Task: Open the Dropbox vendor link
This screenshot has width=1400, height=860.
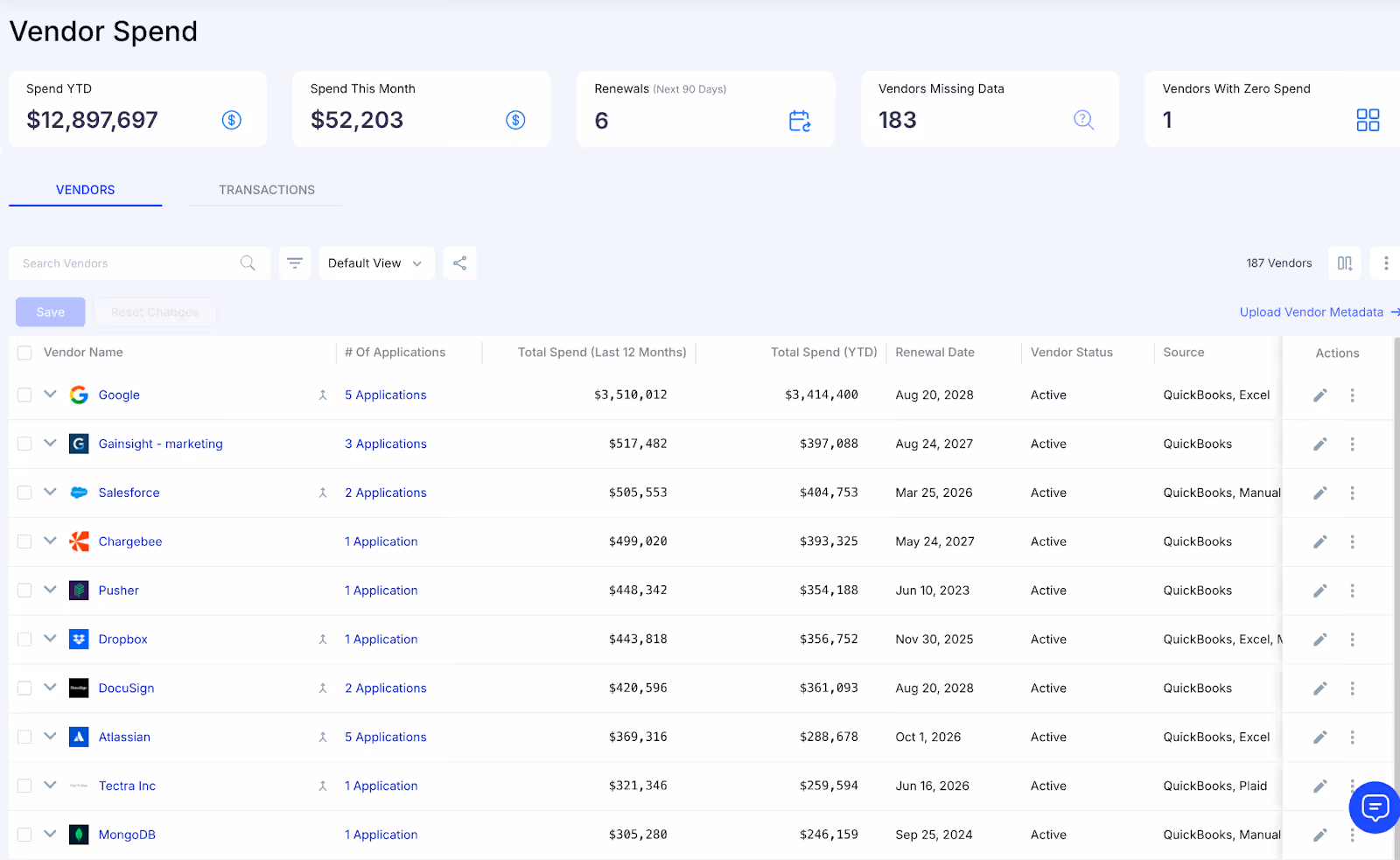Action: coord(123,640)
